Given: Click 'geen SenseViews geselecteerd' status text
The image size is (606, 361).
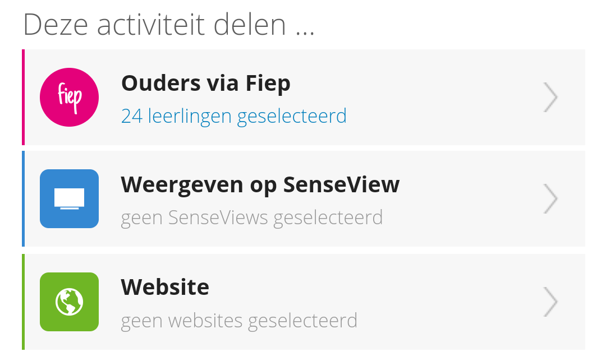Looking at the screenshot, I should (x=251, y=217).
